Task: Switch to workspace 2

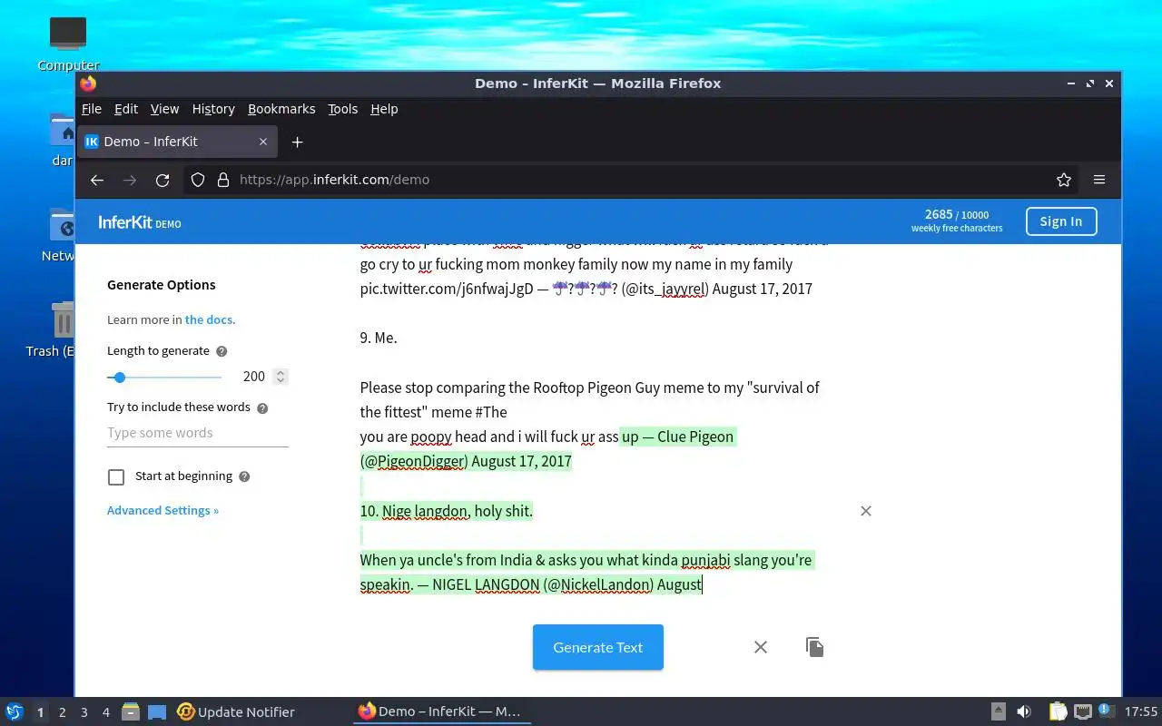Action: point(62,712)
